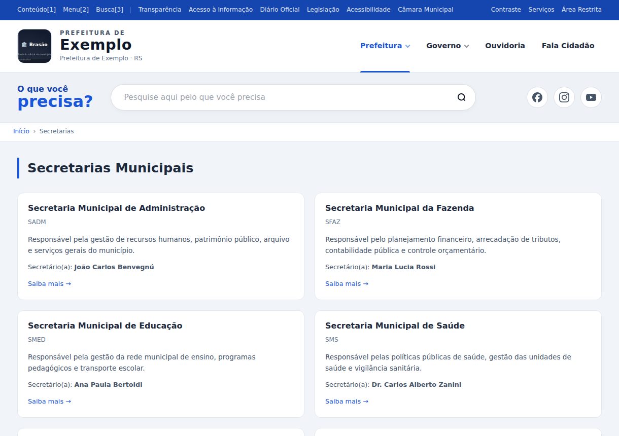This screenshot has height=436, width=619.
Task: Click 'Prefeitura de Exemplo · RS' subtitle
Action: pos(101,58)
